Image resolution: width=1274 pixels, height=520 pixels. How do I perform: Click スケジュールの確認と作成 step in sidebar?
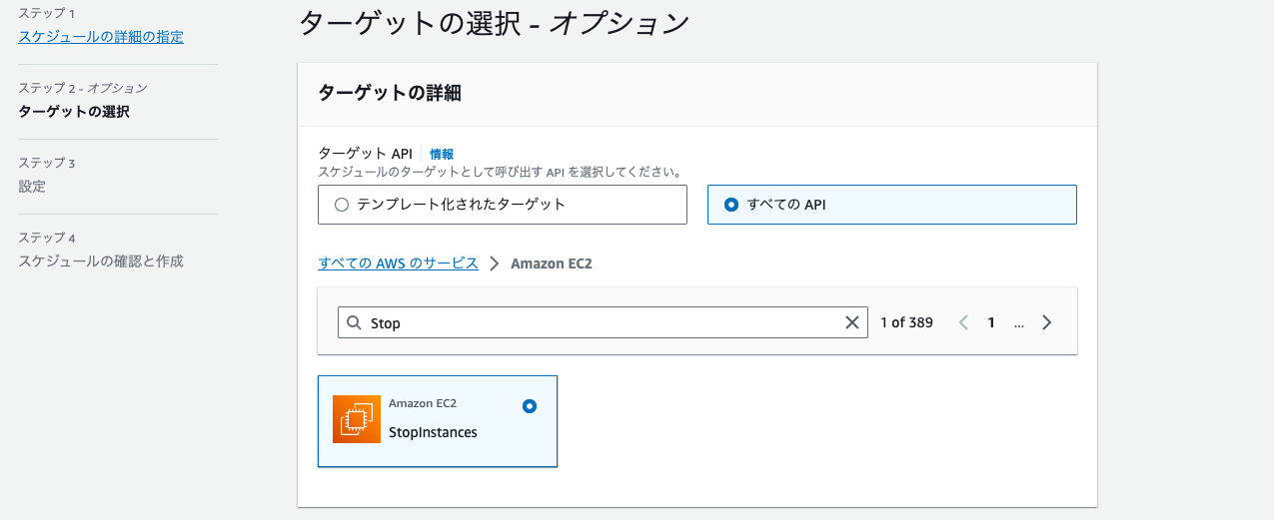pyautogui.click(x=101, y=261)
